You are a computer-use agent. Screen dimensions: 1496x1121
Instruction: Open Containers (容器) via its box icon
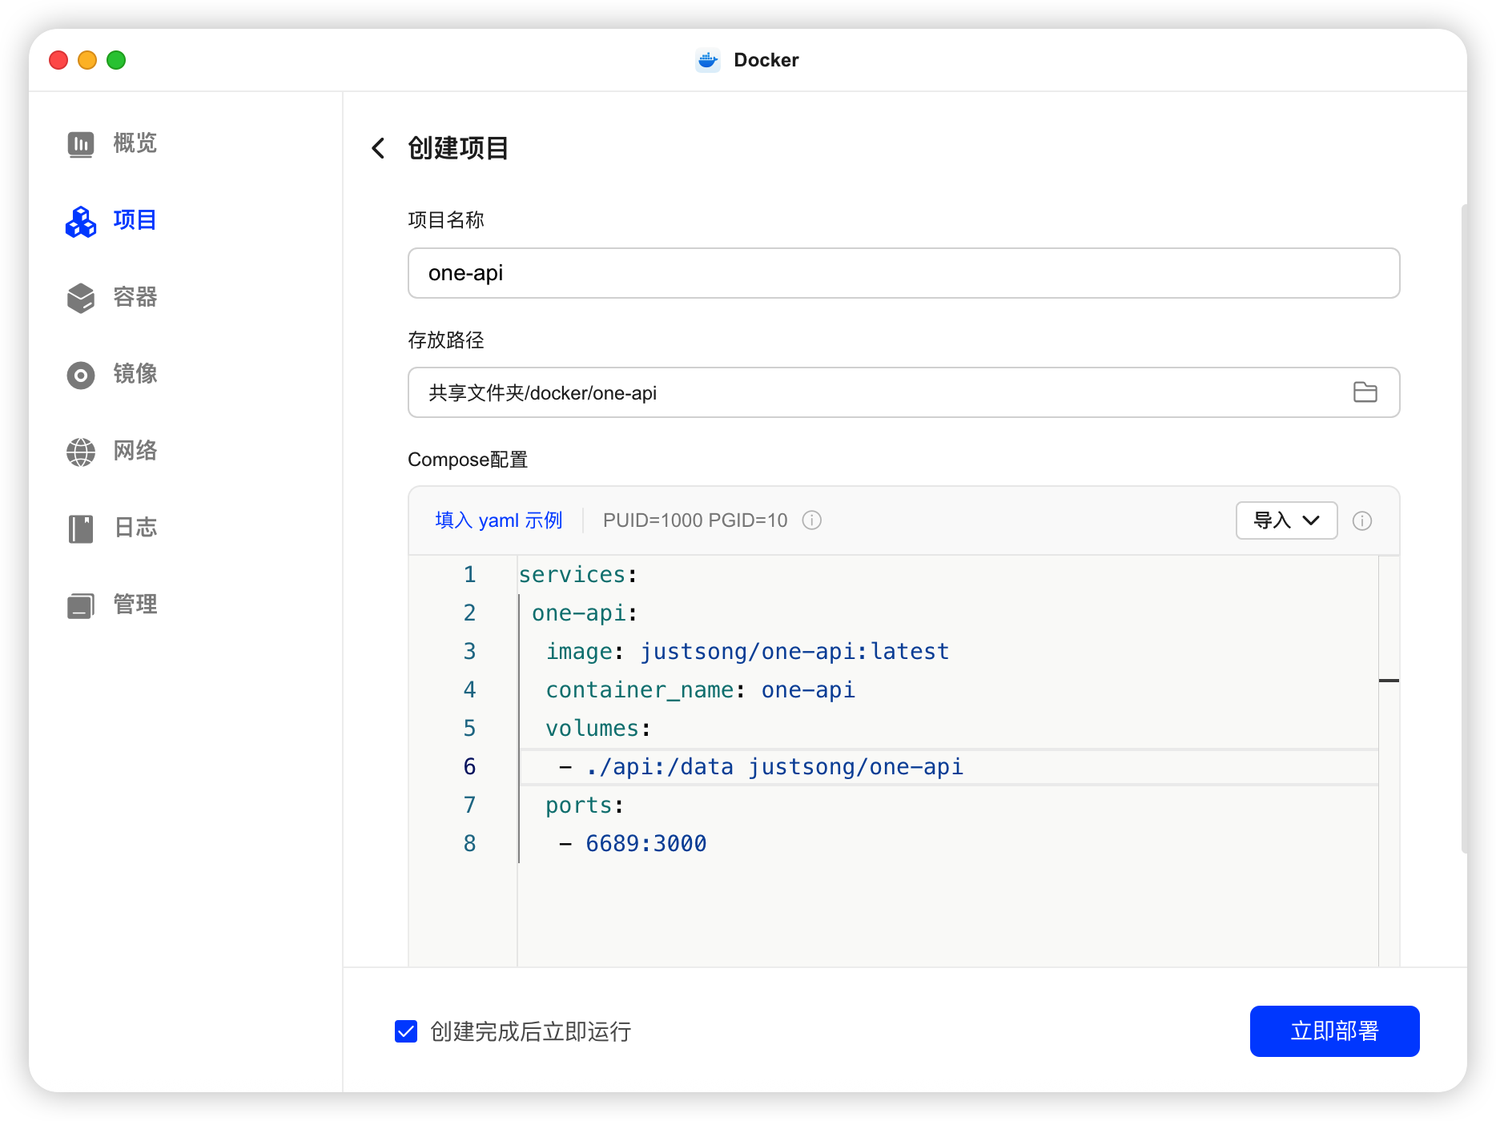(81, 298)
